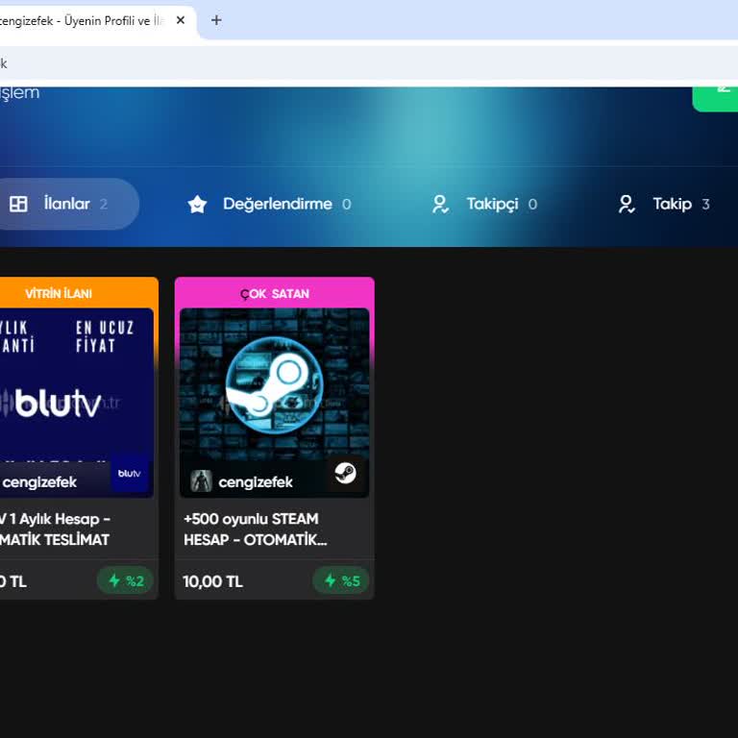
Task: Click the green button at top right
Action: (715, 99)
